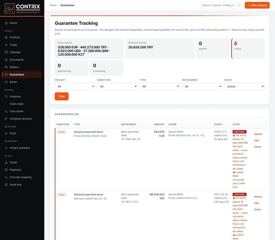Click the Received (active) 20.824.200 TRY card
This screenshot has height=240, width=275.
click(159, 48)
